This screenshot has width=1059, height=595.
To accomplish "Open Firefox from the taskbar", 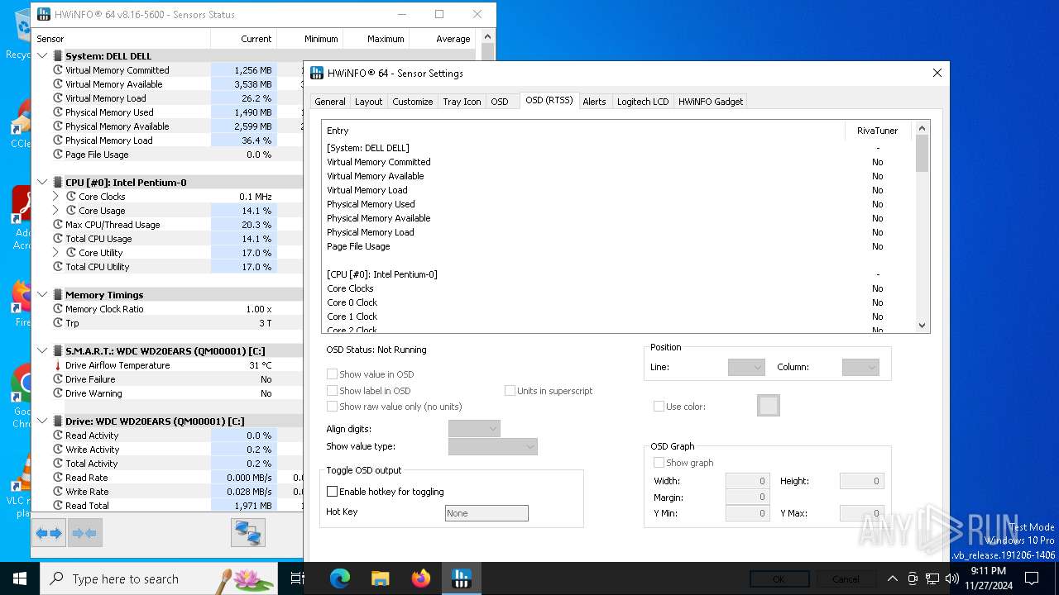I will point(421,578).
